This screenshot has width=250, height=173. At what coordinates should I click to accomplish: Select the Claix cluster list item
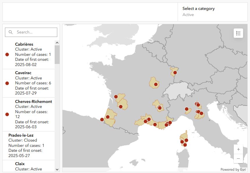(29, 166)
